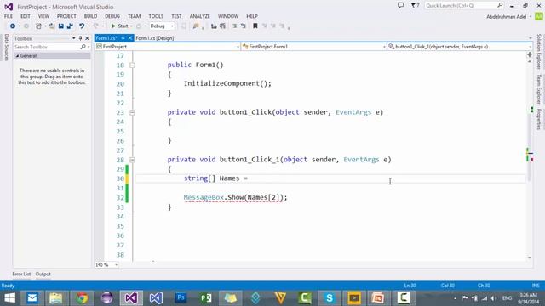545x306 pixels.
Task: Open Photoshop from the taskbar
Action: coord(181,298)
